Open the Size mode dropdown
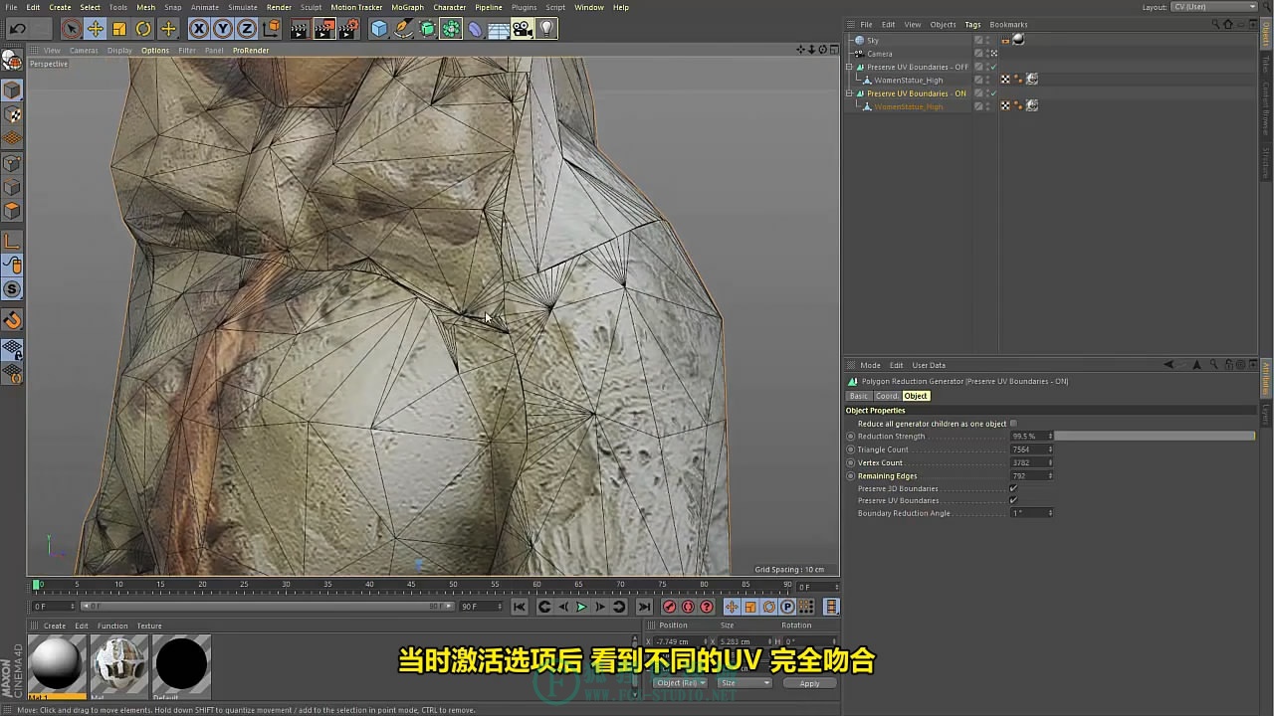1274x716 pixels. click(744, 683)
